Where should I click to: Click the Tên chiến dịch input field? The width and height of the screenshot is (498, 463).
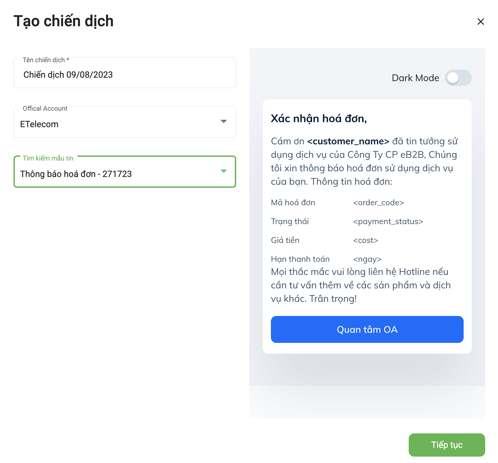[125, 73]
